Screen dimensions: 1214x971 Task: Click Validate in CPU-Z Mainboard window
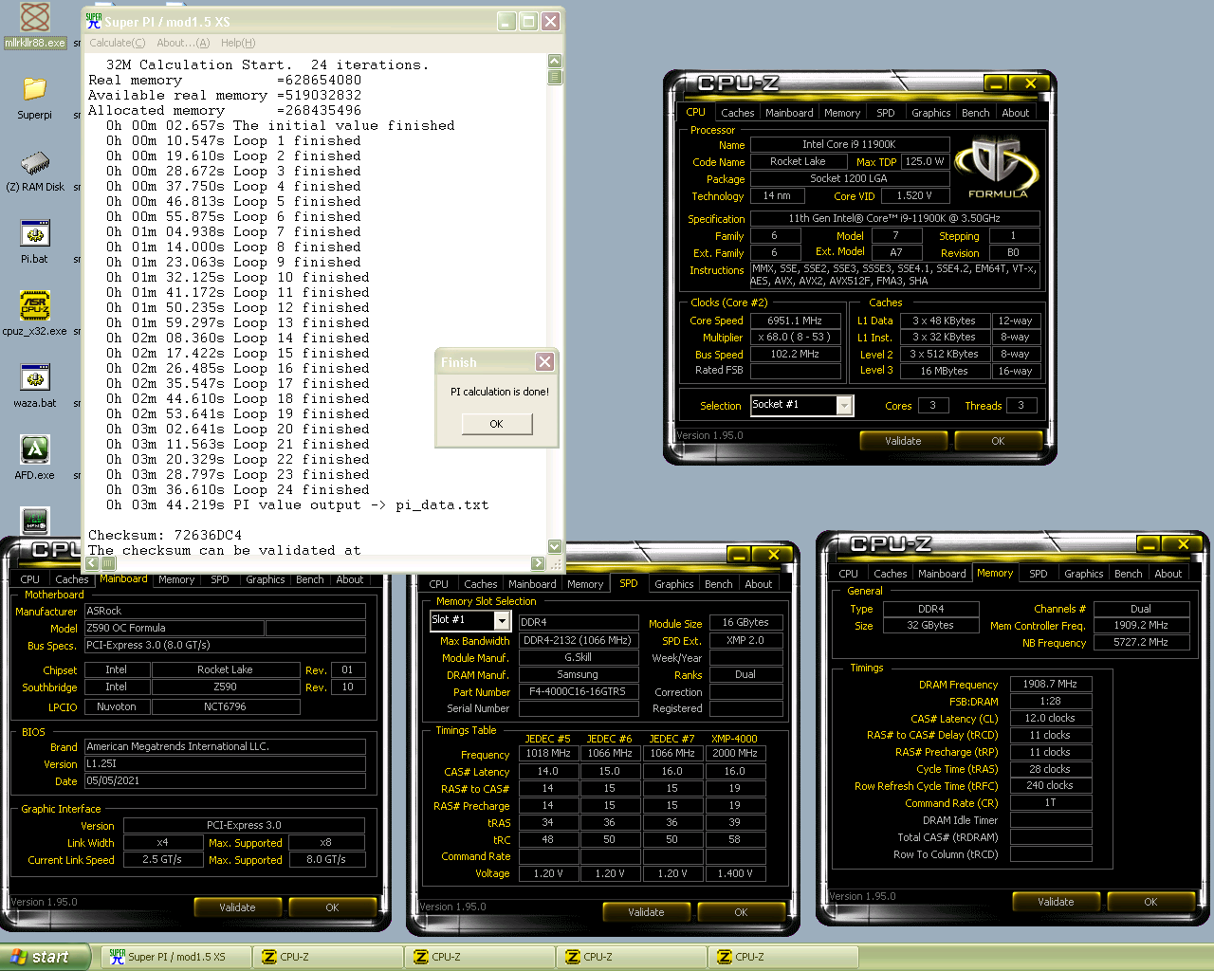click(x=237, y=907)
